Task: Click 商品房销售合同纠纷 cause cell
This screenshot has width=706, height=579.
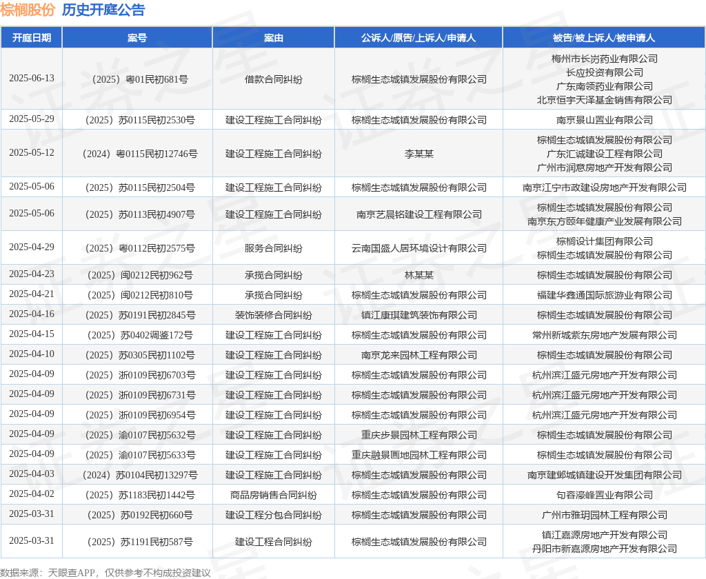Action: click(273, 496)
